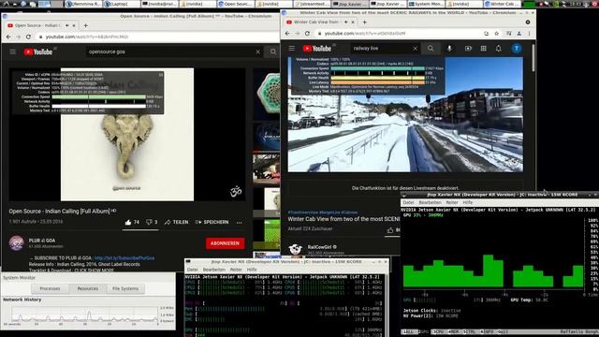
Task: Open the Processes tab in System Monitor
Action: (50, 288)
